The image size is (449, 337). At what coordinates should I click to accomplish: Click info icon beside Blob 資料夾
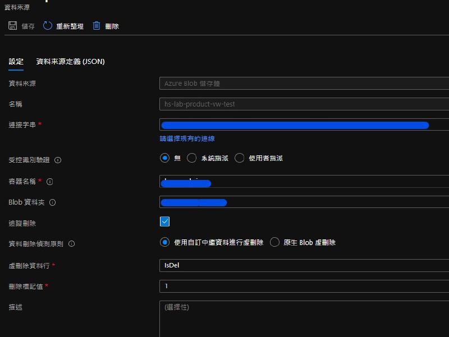coord(53,202)
